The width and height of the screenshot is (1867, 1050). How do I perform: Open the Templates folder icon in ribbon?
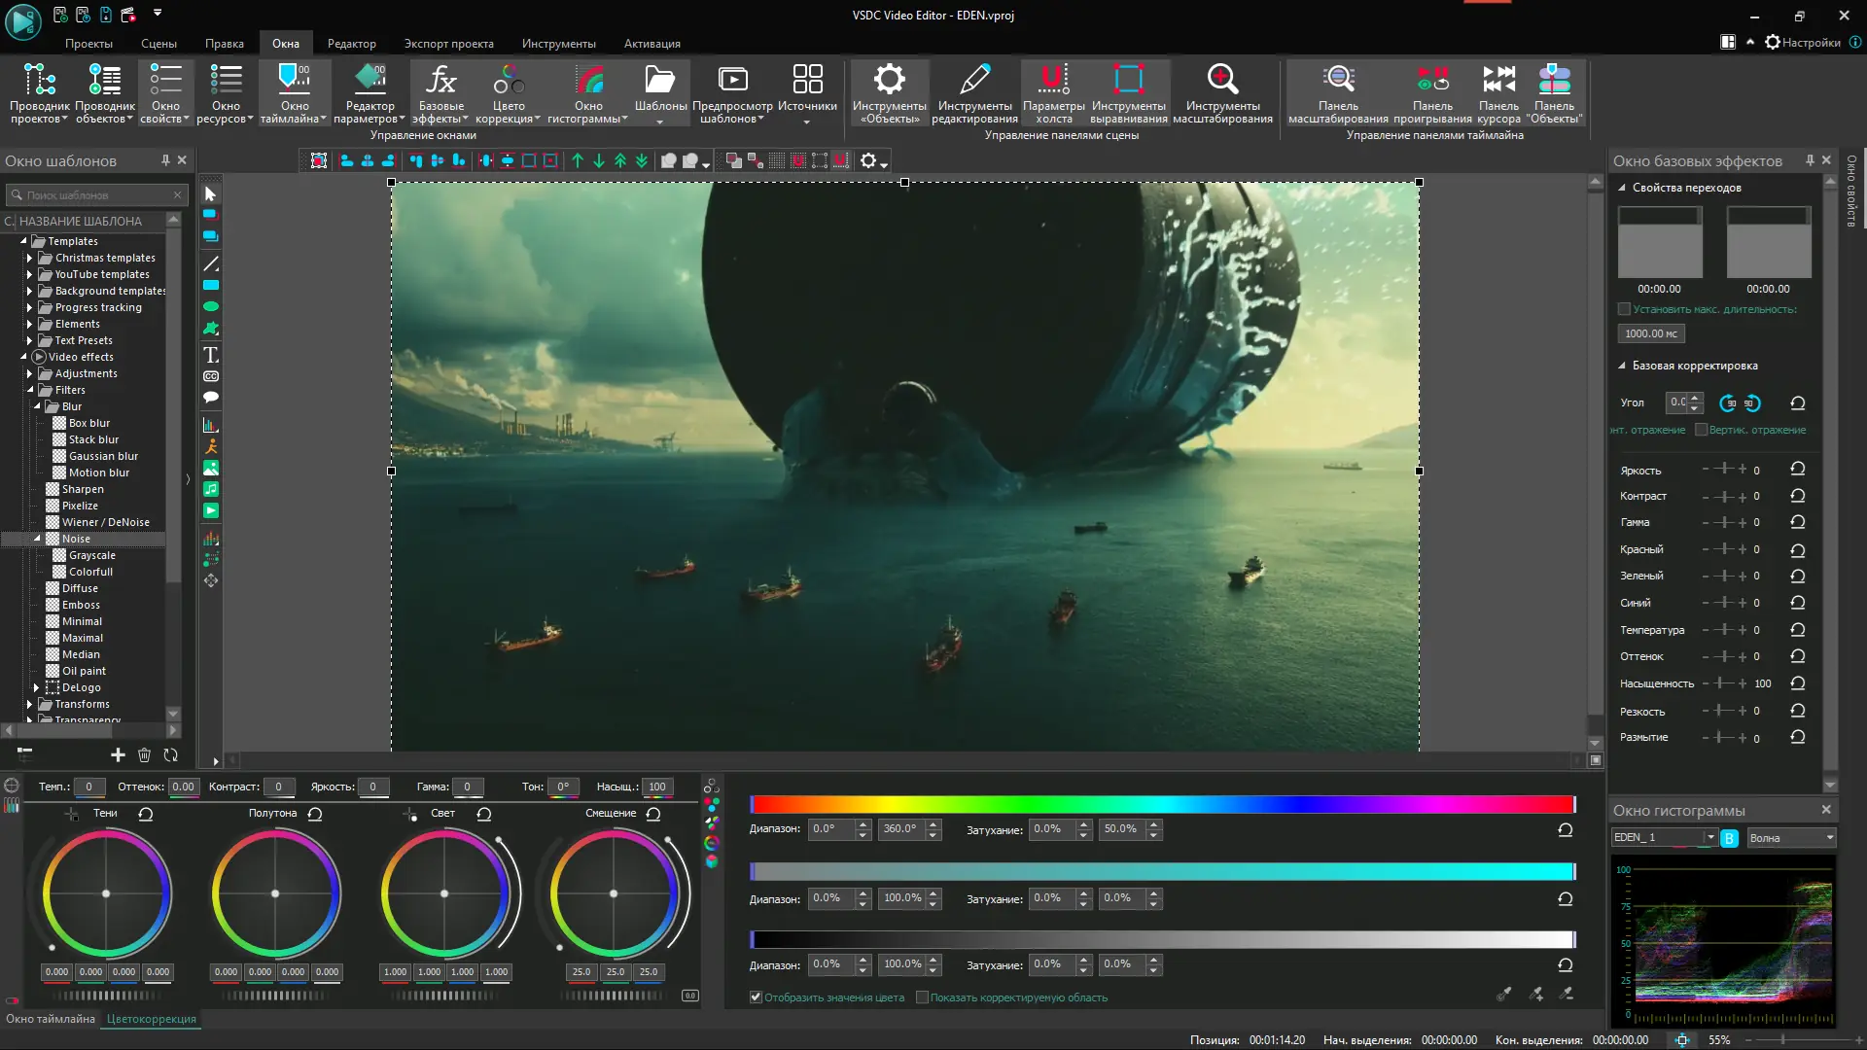(x=660, y=80)
